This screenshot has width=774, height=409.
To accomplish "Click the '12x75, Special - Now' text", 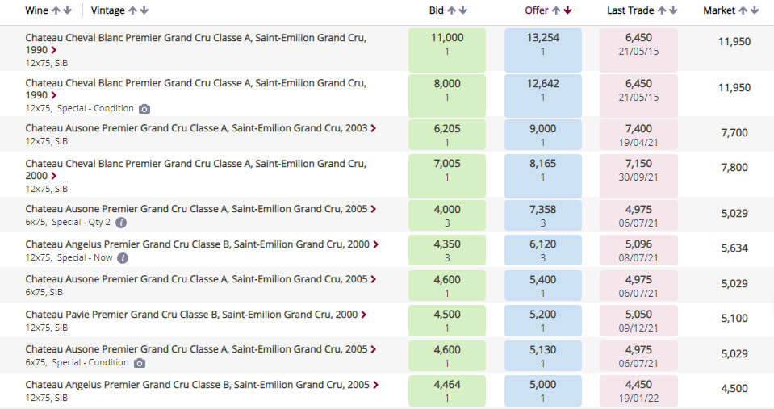I will pos(69,257).
